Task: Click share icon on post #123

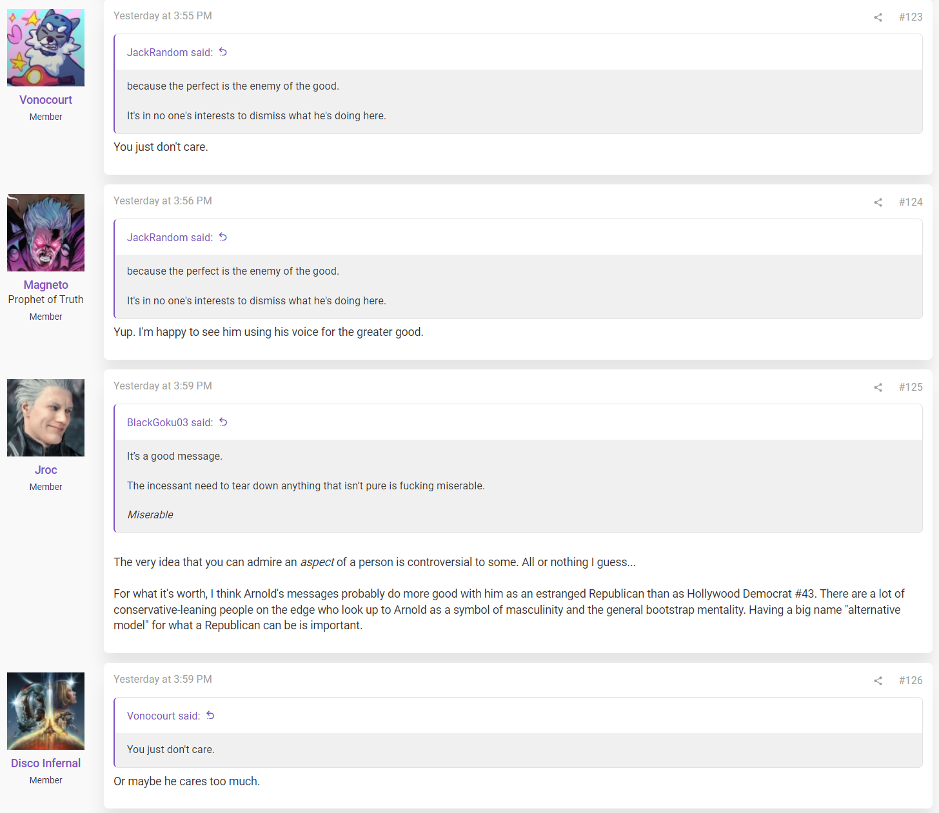Action: pyautogui.click(x=878, y=17)
